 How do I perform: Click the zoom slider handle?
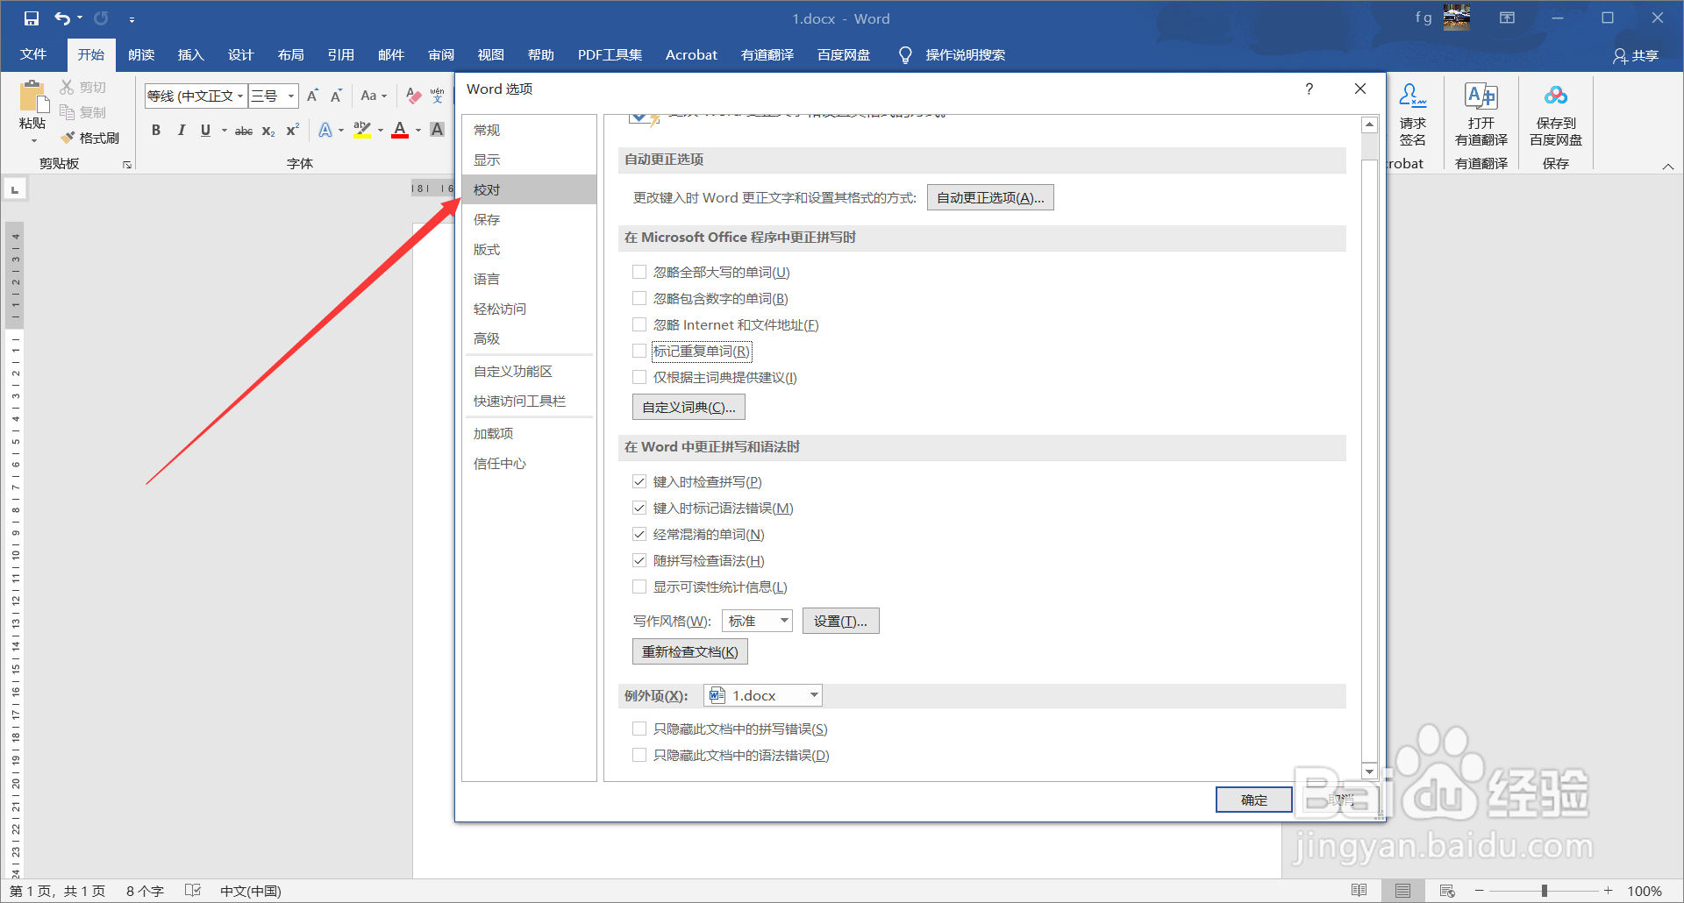coord(1545,891)
